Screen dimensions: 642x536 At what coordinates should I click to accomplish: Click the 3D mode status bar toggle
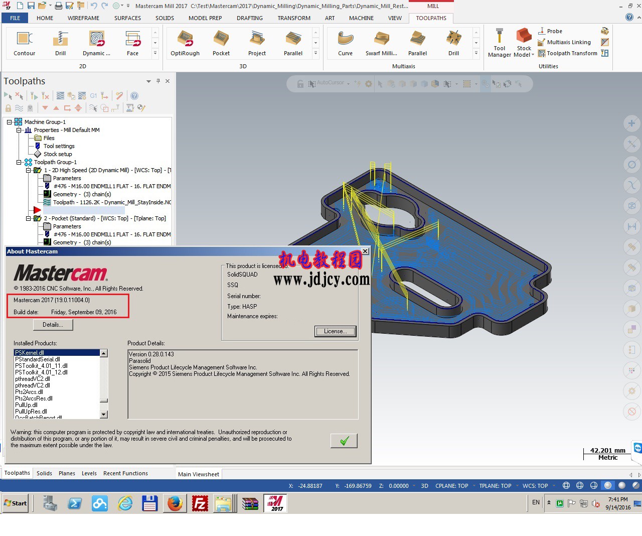[x=424, y=486]
